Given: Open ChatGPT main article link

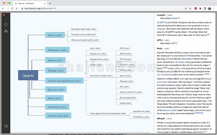Looking at the screenshot, I should [x=176, y=18].
